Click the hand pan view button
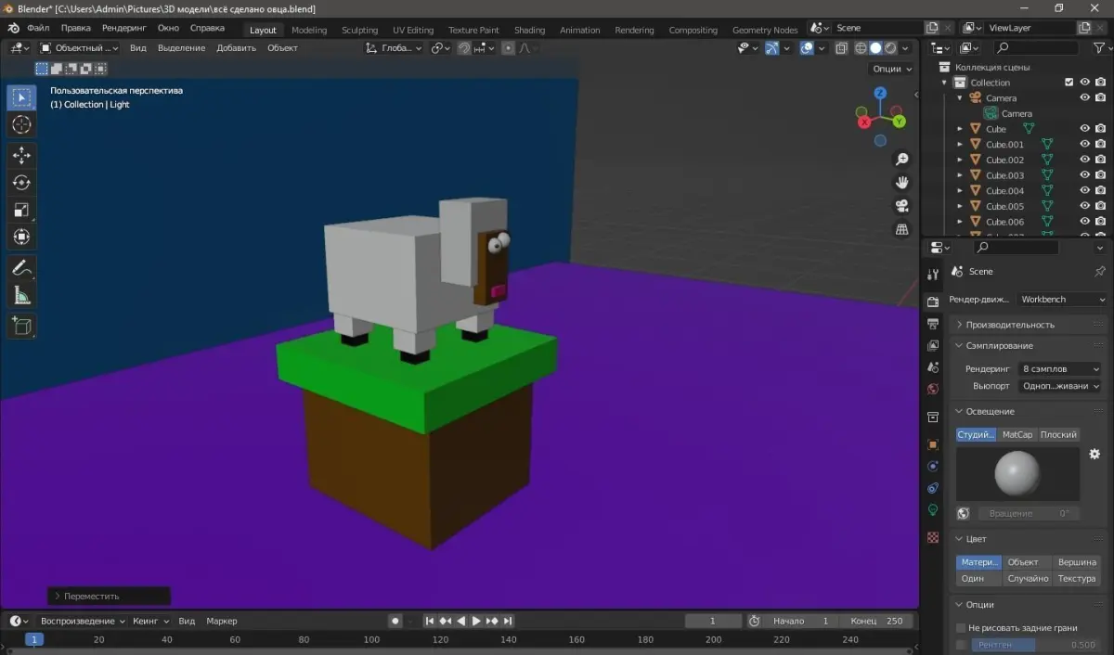 (901, 183)
